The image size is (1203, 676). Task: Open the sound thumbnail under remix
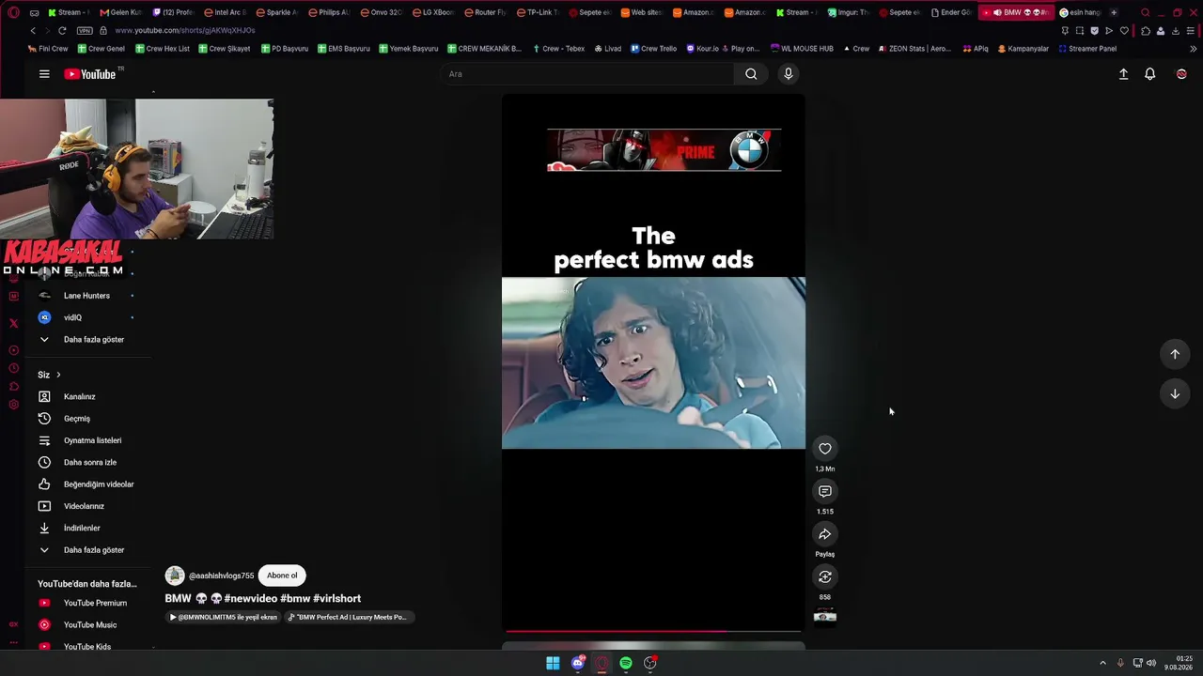pyautogui.click(x=824, y=616)
